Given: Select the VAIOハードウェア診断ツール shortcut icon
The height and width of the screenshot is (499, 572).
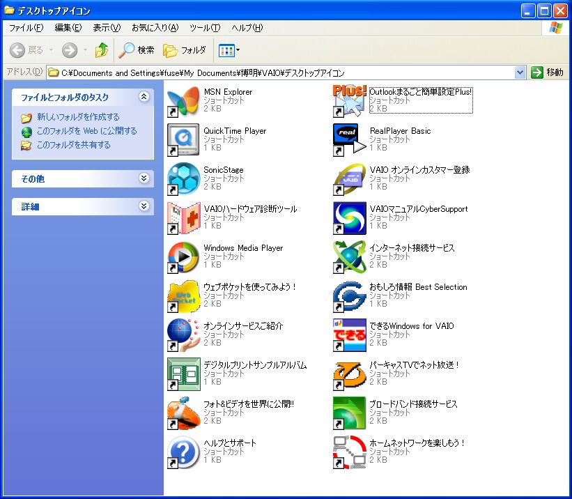Looking at the screenshot, I should (x=183, y=218).
